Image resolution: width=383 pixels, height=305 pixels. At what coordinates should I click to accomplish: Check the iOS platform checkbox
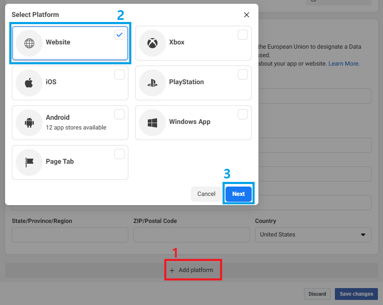pos(120,74)
